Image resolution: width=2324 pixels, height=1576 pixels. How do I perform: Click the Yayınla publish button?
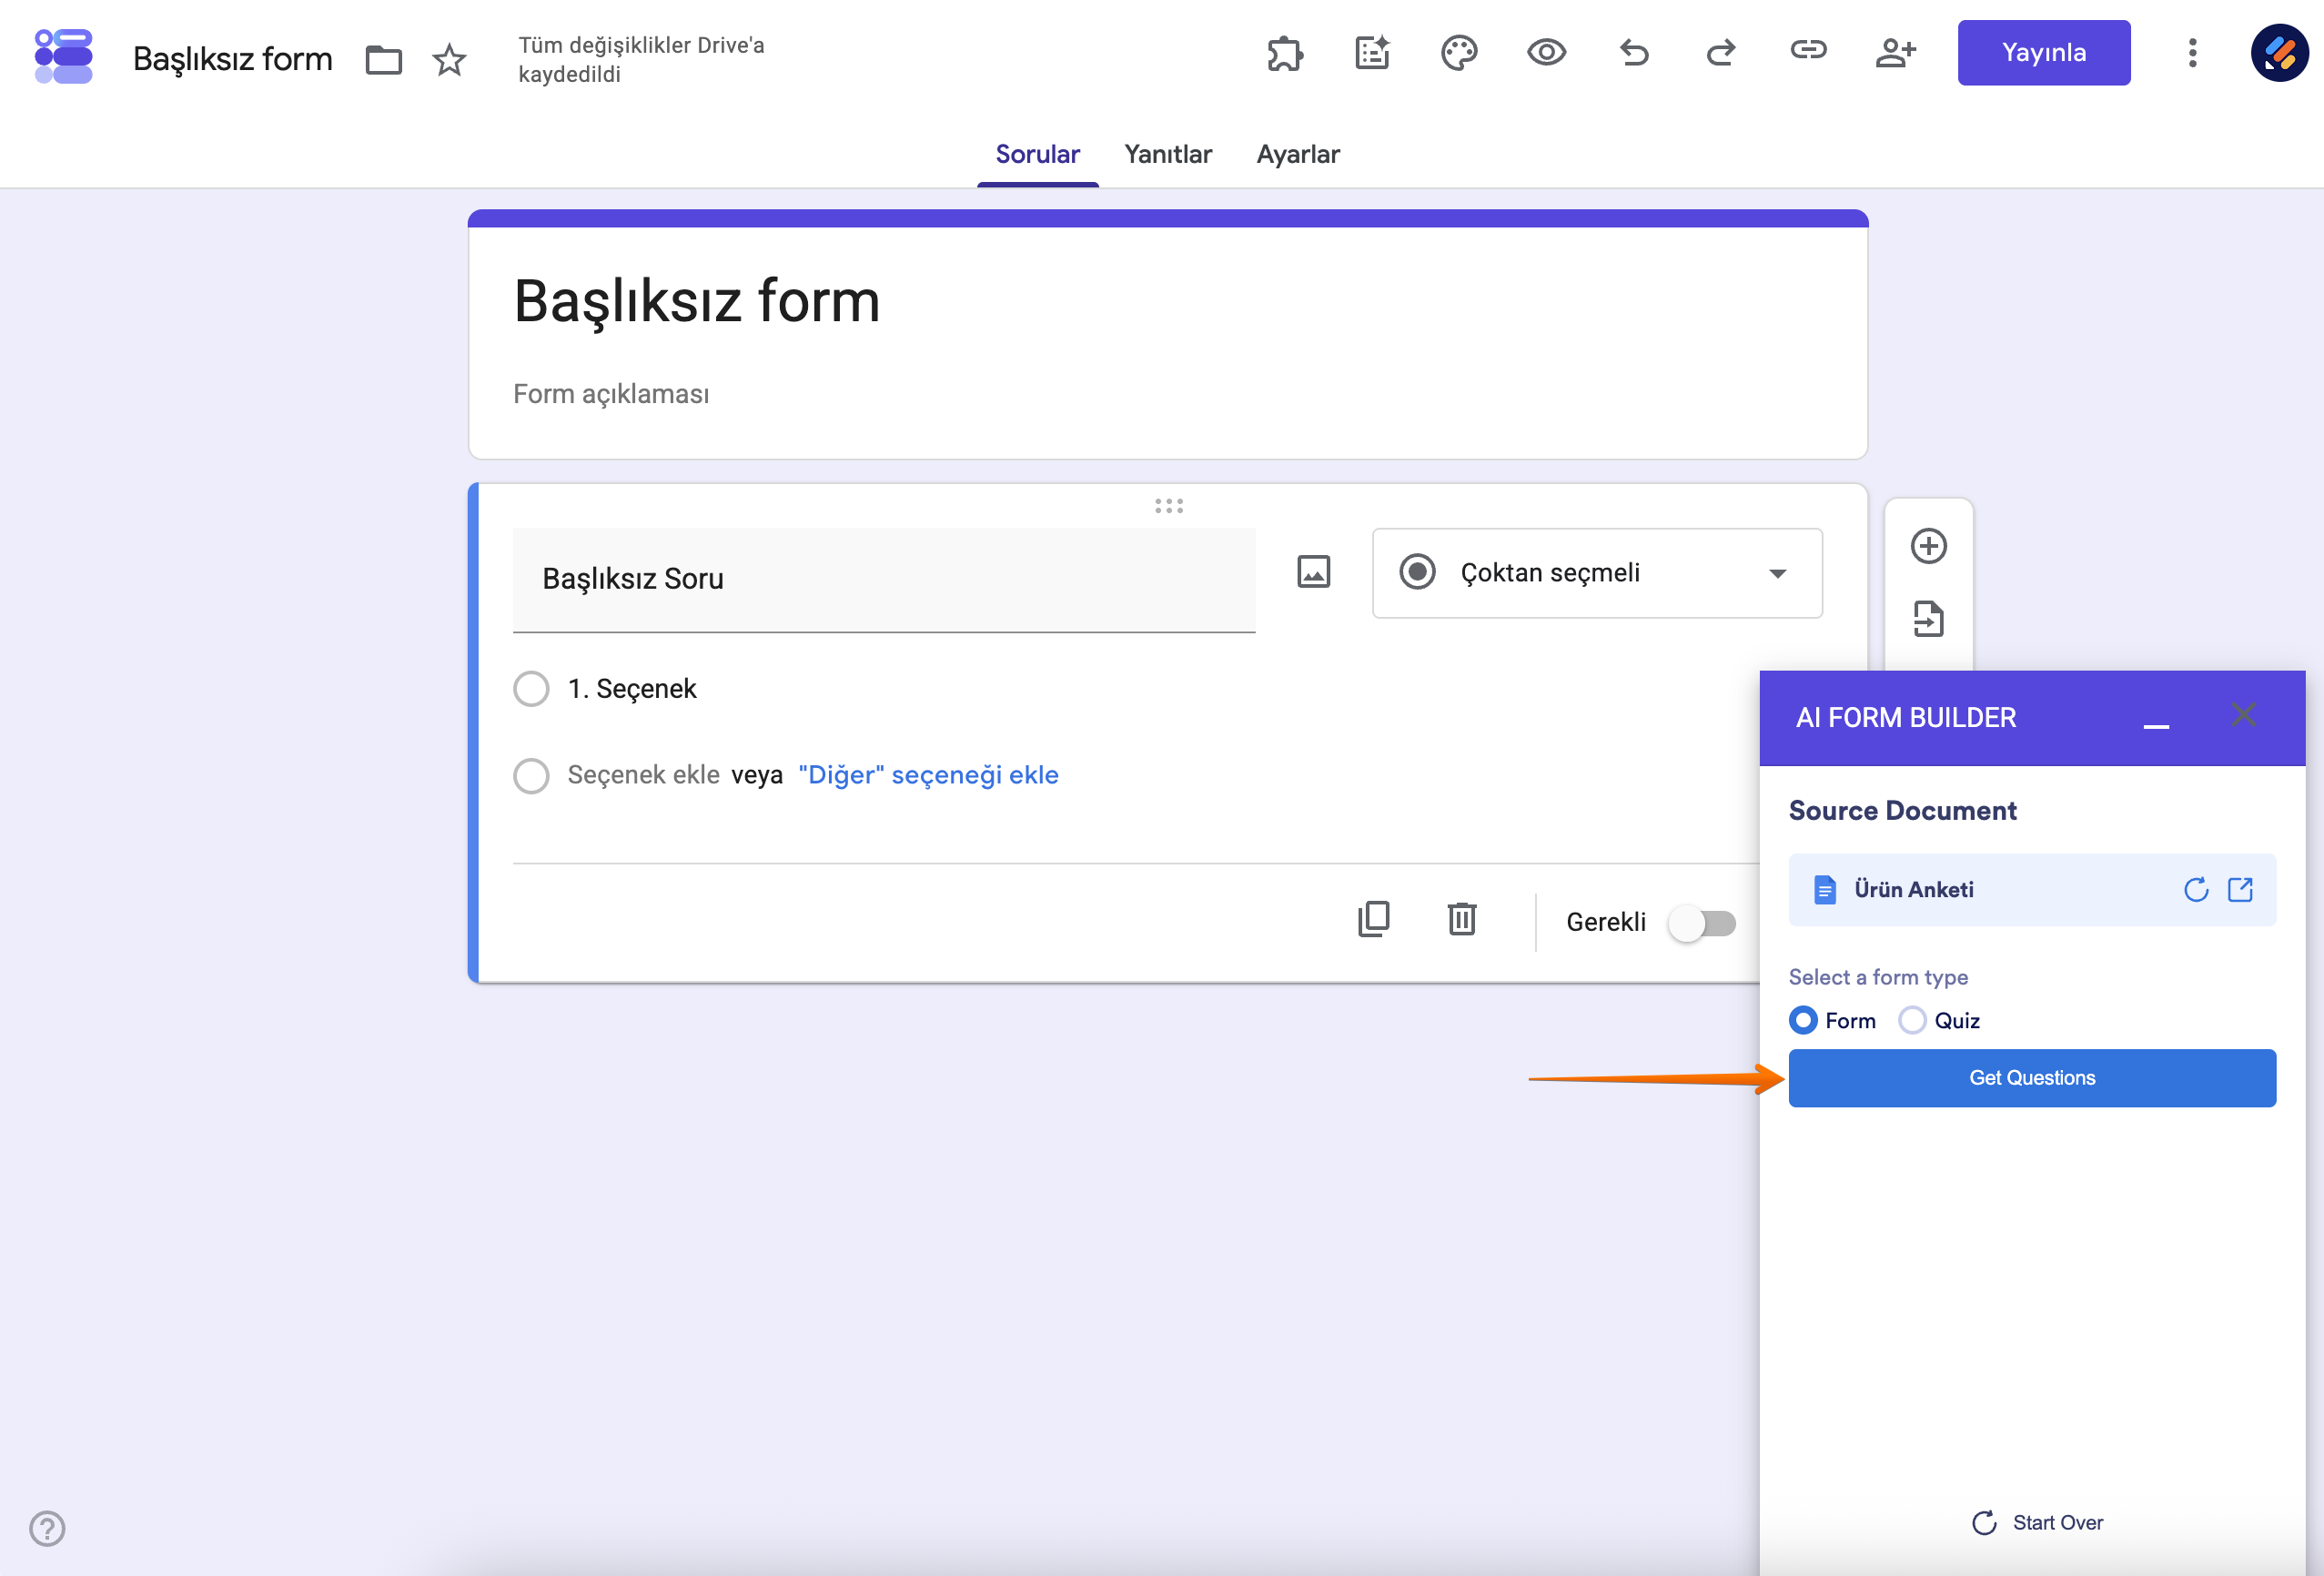(2043, 53)
